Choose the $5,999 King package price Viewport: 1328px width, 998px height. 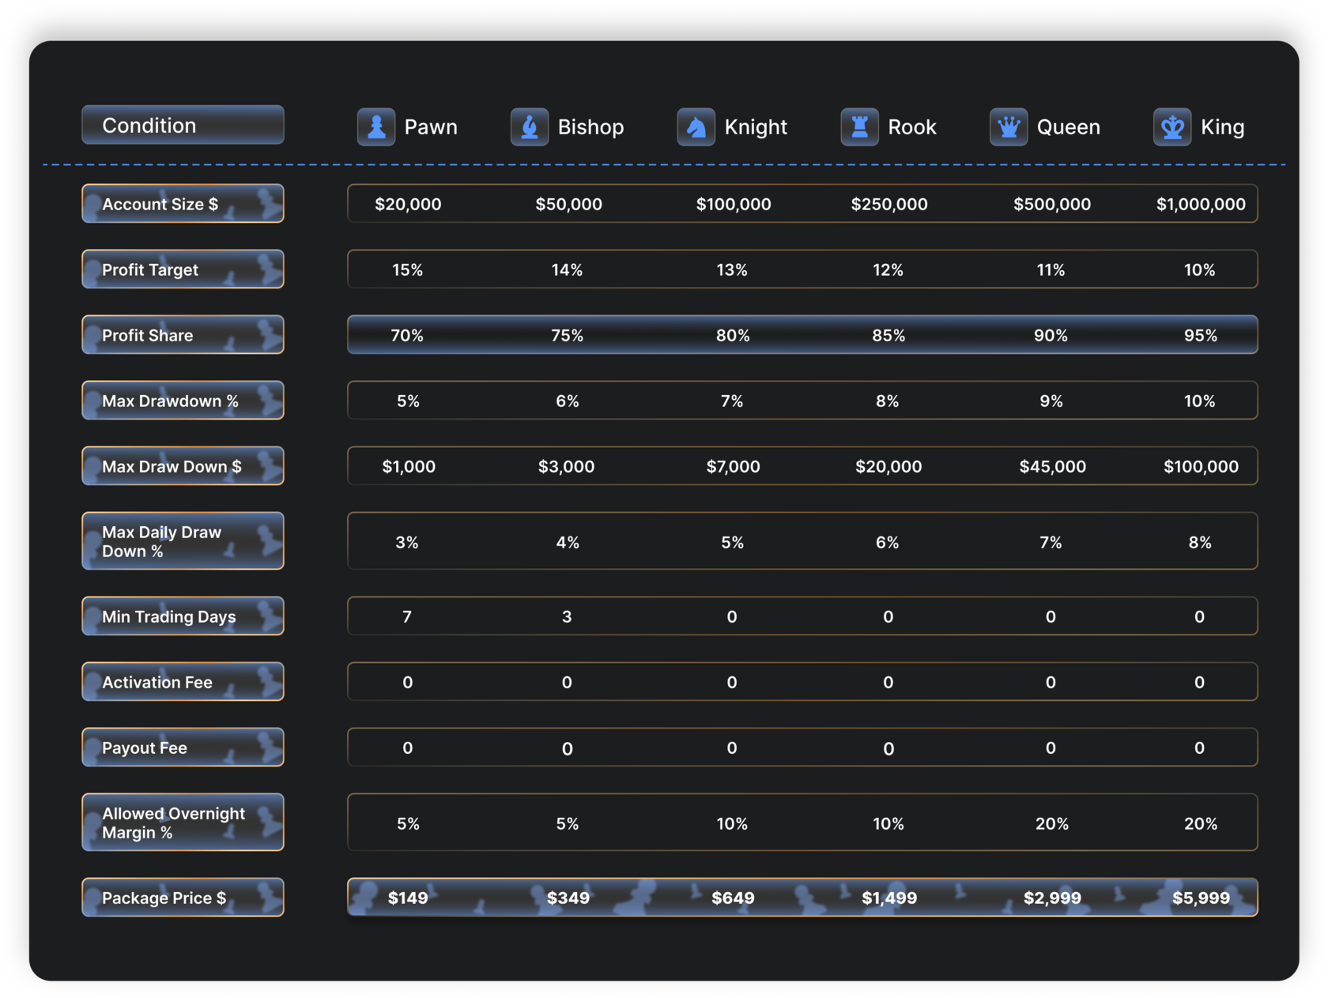coord(1201,898)
